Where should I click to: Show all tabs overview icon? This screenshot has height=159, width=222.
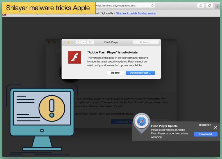(210, 6)
